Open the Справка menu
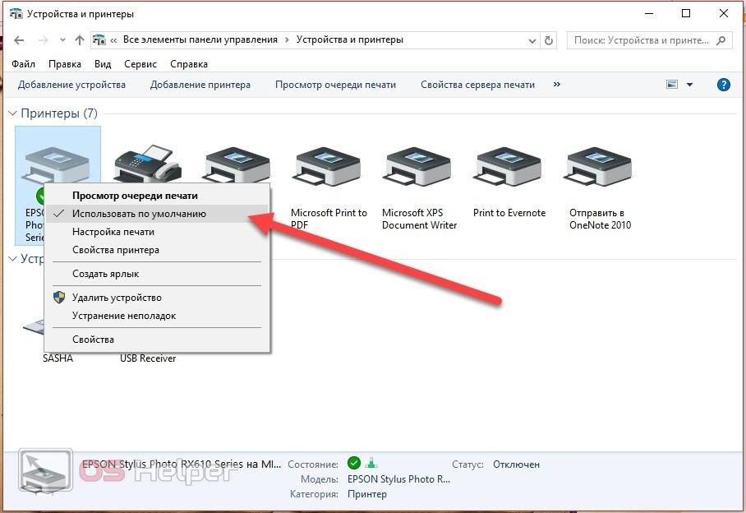Image resolution: width=746 pixels, height=513 pixels. click(x=189, y=64)
